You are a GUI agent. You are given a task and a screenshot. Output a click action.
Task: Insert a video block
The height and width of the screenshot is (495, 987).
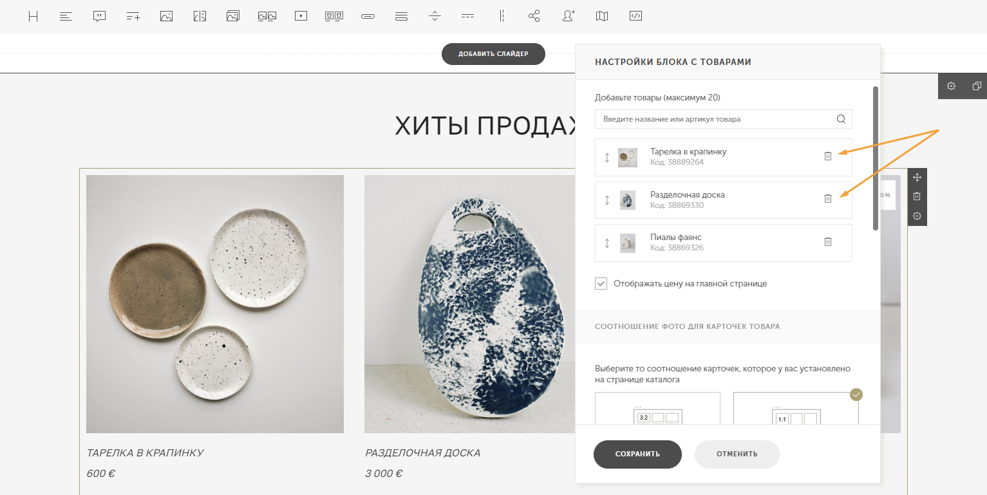(301, 17)
